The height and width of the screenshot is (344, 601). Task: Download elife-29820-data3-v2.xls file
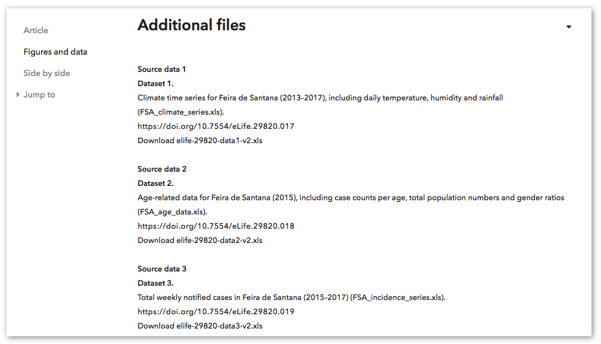tap(200, 326)
